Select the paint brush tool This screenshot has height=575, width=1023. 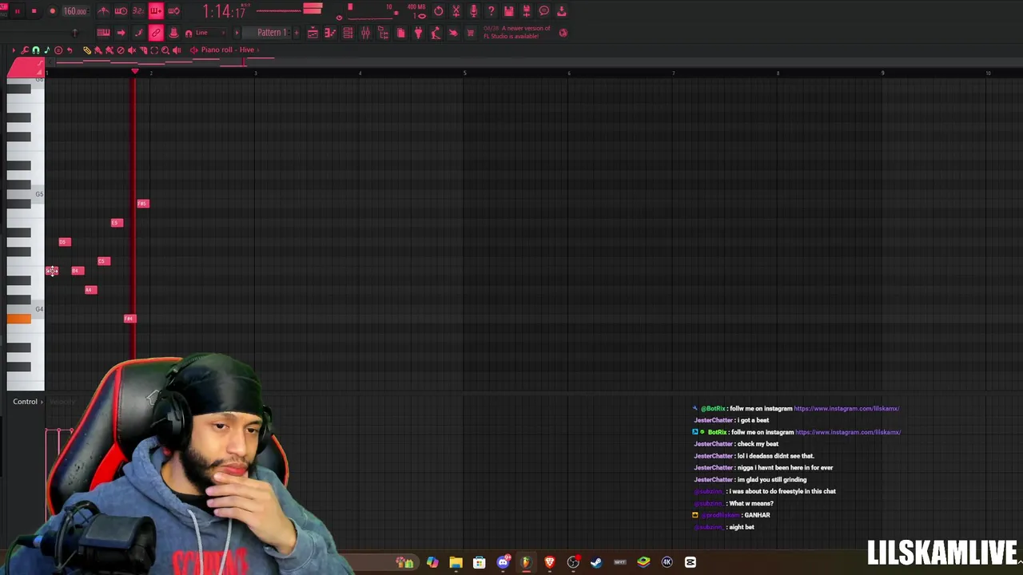pos(98,50)
